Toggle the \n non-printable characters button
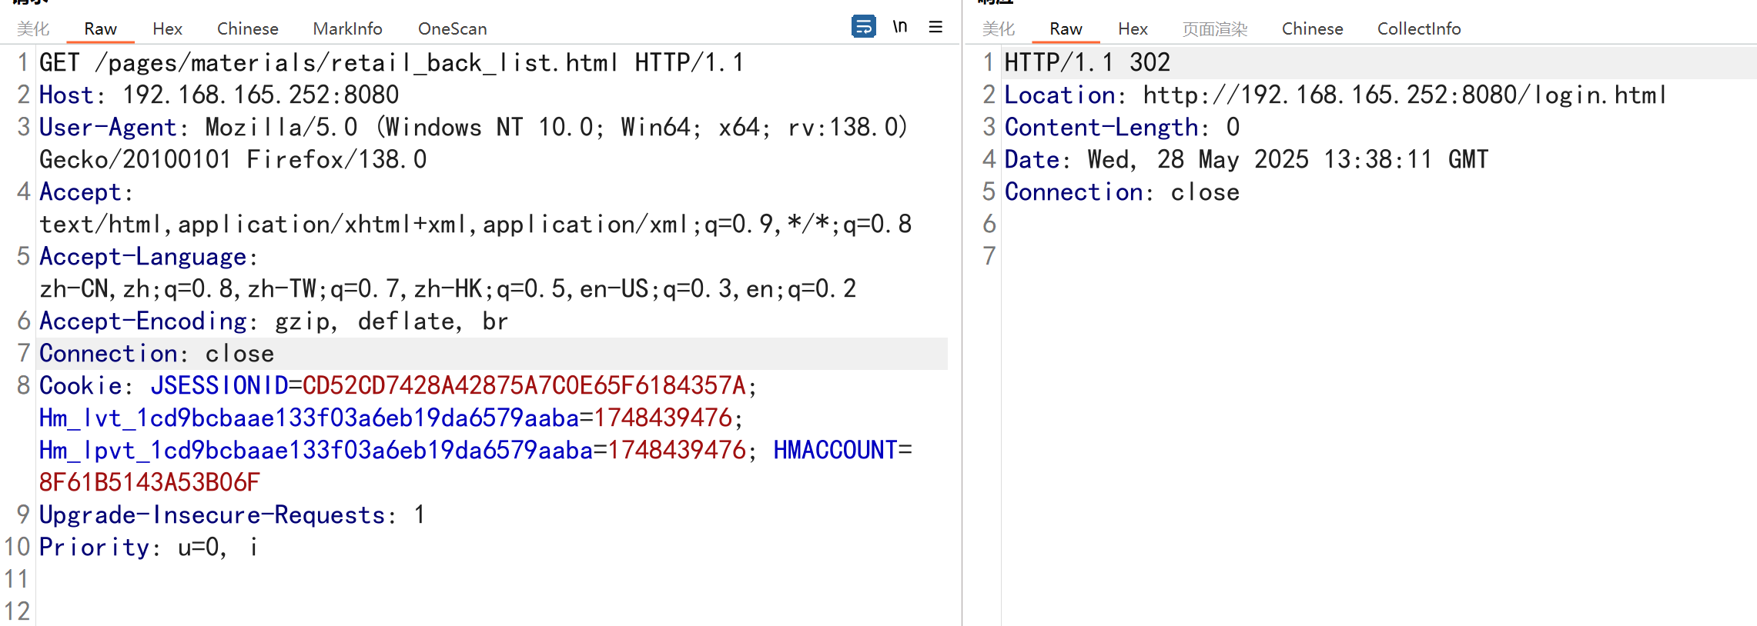 (x=900, y=27)
